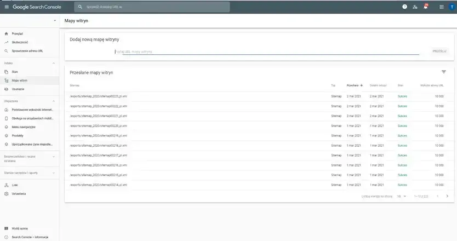Screen dimensions: 457x241
Task: Open sitemap00223_pl.xml row
Action: [99, 96]
